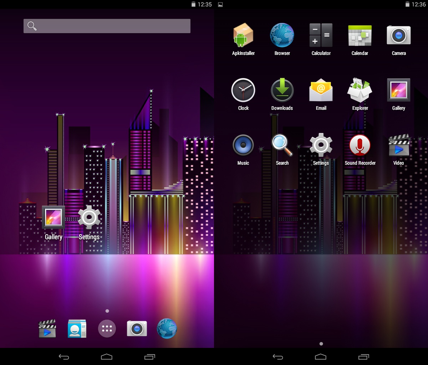Open the Contacts icon in the dock
This screenshot has height=365, width=428.
click(77, 328)
